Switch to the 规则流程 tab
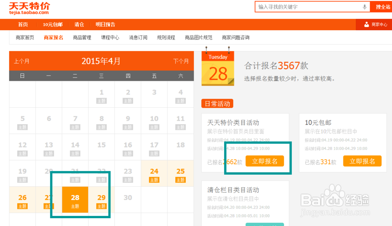 [x=166, y=38]
